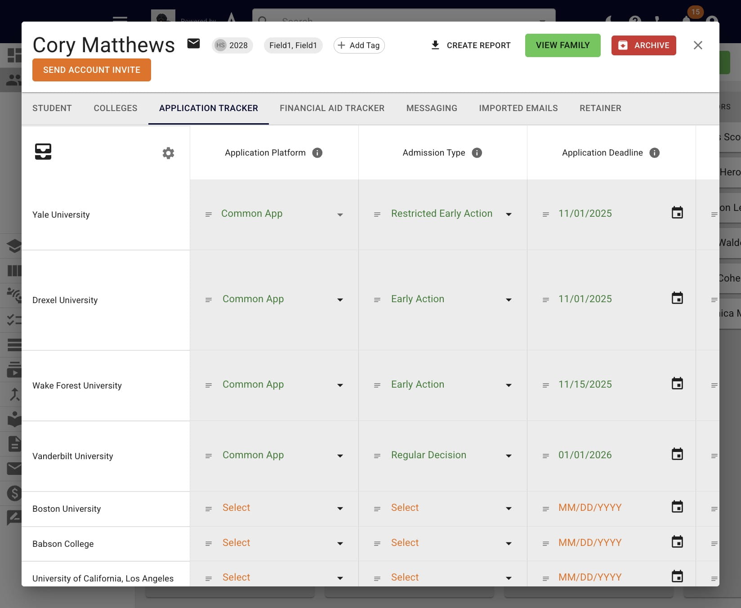Image resolution: width=741 pixels, height=608 pixels.
Task: Click the note icon beside Vanderbilt's Regular Decision
Action: tap(377, 456)
